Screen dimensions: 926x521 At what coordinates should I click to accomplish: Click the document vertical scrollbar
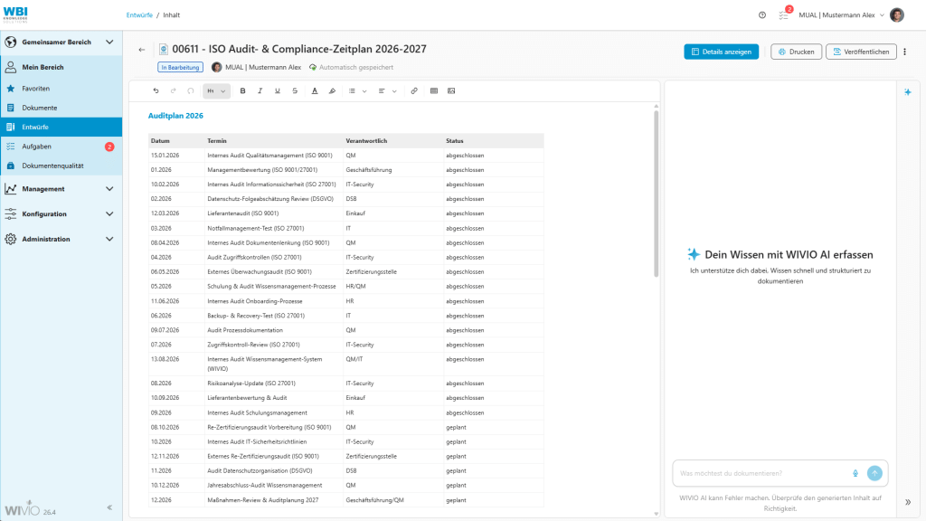tap(657, 194)
